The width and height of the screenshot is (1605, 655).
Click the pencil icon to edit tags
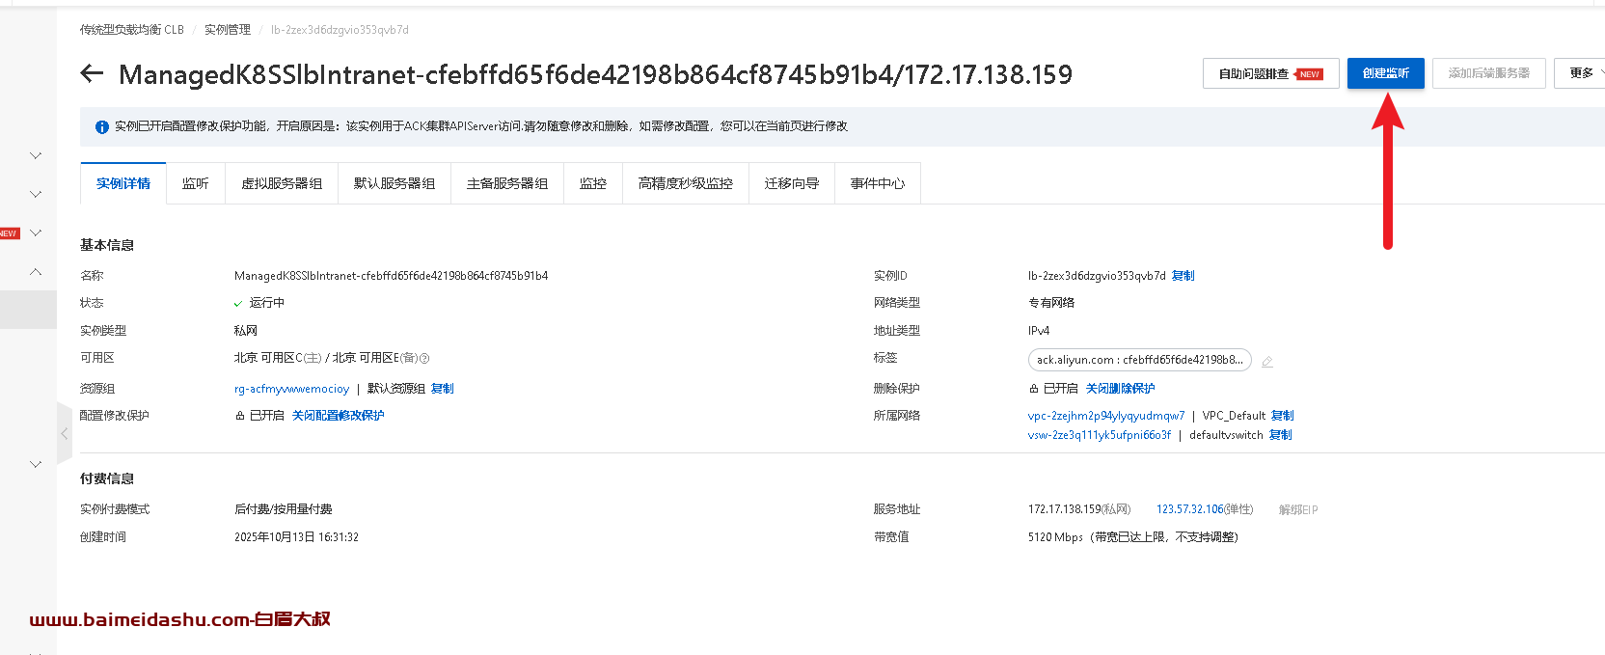pos(1267,362)
